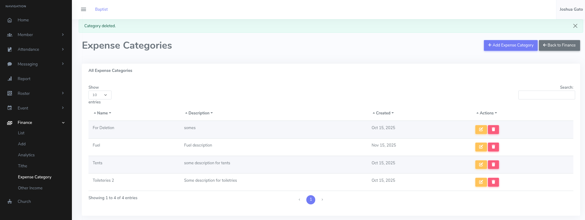Click the hamburger menu icon
Screen dimensions: 585x220
(x=83, y=9)
